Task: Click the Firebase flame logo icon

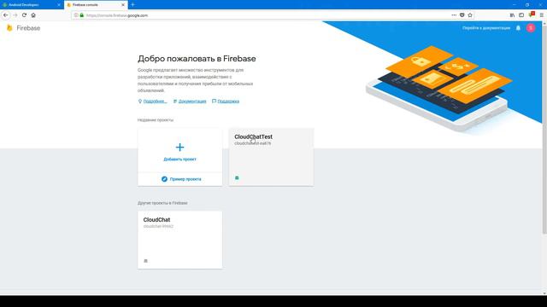Action: pos(9,28)
